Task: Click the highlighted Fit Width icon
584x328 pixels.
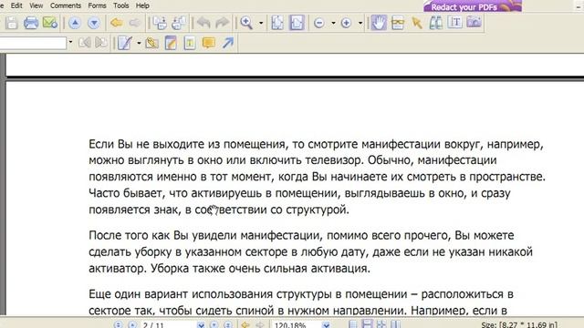Action: click(297, 23)
